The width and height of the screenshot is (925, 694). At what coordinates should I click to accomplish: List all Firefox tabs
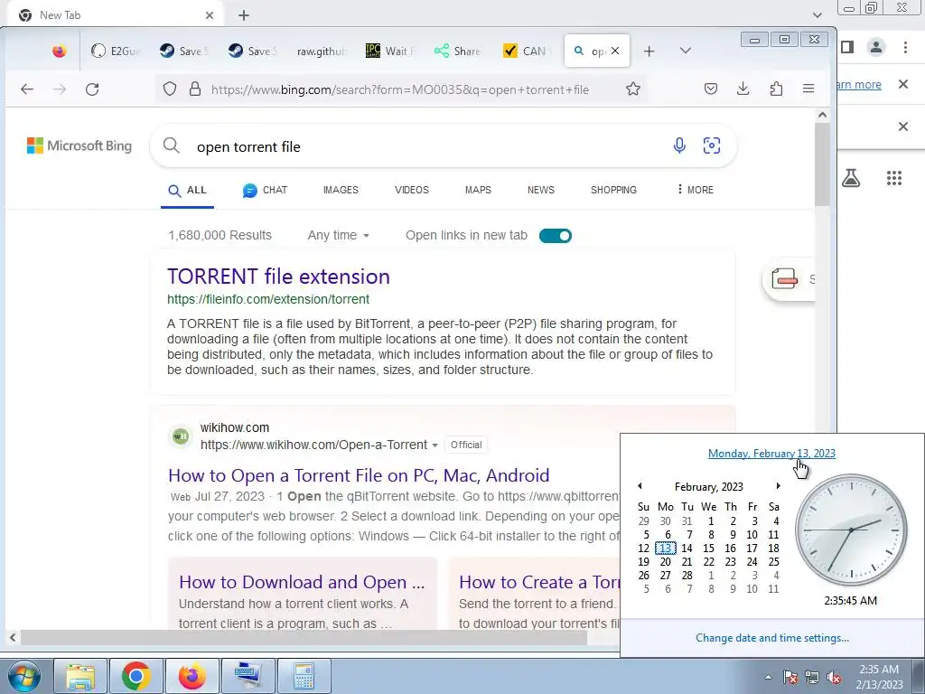click(x=685, y=51)
